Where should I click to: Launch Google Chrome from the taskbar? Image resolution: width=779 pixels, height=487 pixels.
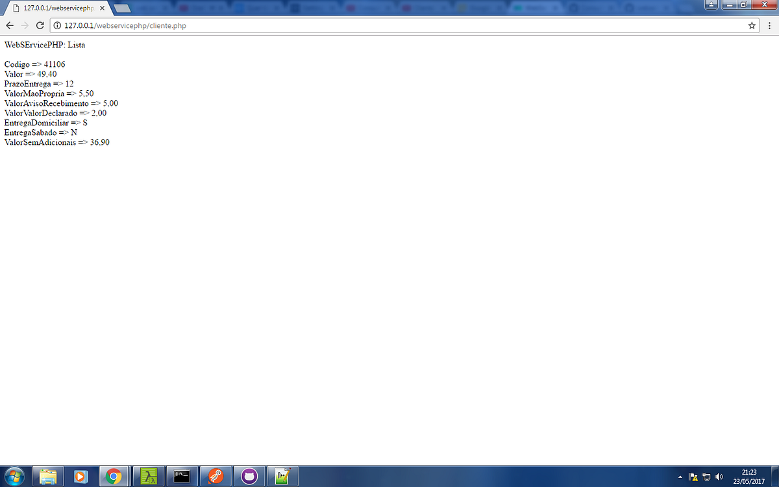tap(114, 476)
